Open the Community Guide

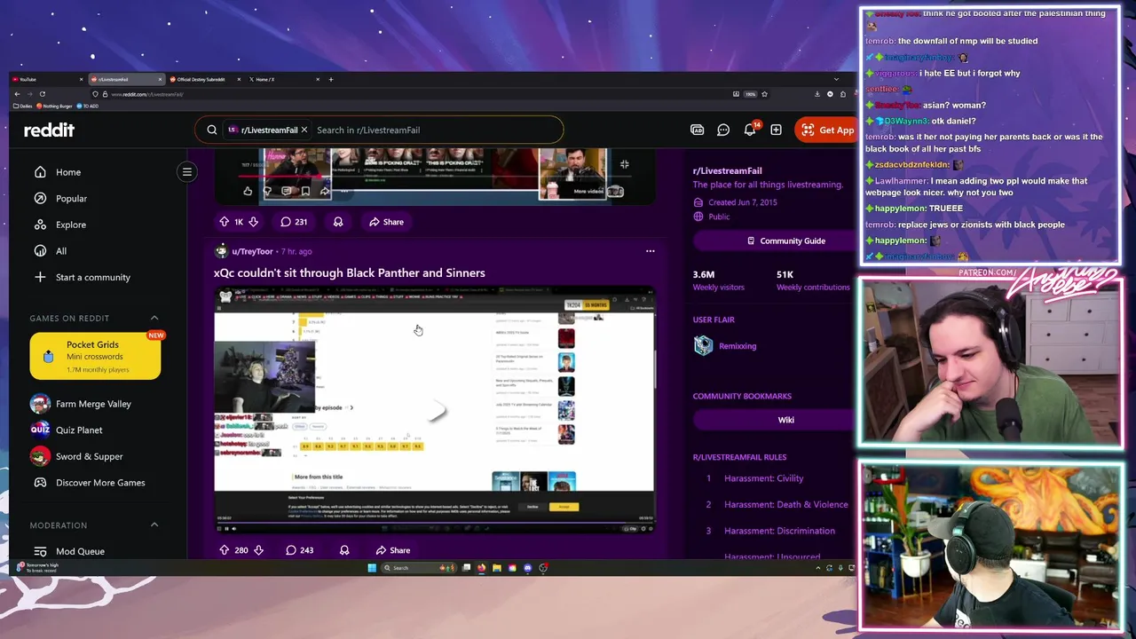tap(786, 241)
